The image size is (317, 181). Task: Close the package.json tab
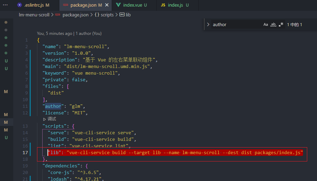107,5
